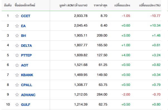Toggle ADVANC favorite star
Screen dimensions: 168x110
click(x=17, y=95)
